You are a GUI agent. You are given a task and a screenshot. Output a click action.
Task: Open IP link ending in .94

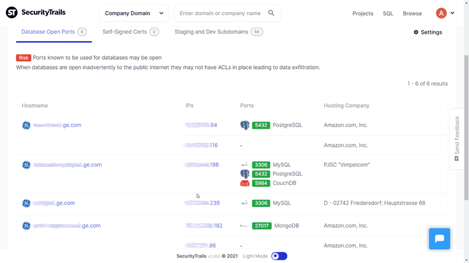pos(201,125)
